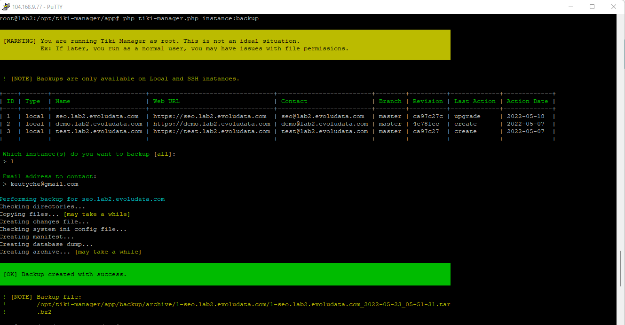Click the 'Action Date' column header
The height and width of the screenshot is (325, 625).
(x=528, y=101)
